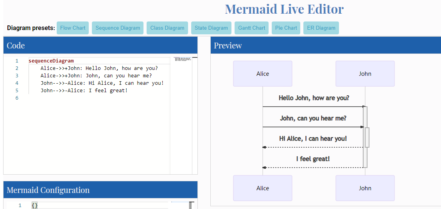Choose the Class Diagram preset
Image resolution: width=441 pixels, height=209 pixels.
[x=167, y=28]
